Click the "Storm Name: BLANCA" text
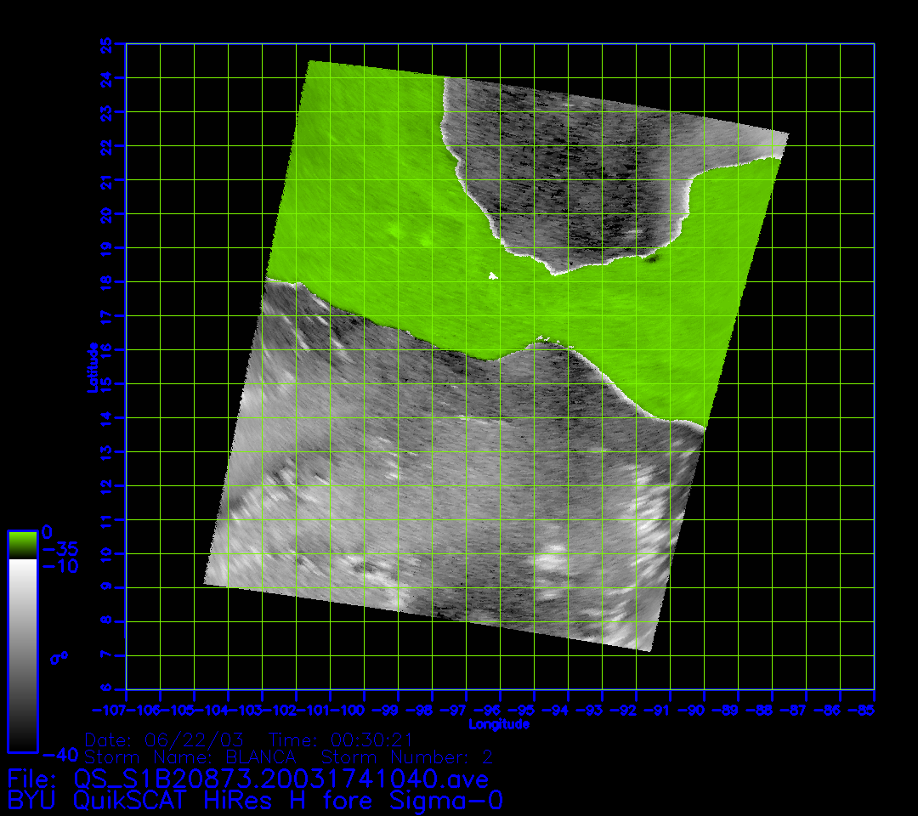918x816 pixels. tap(190, 756)
